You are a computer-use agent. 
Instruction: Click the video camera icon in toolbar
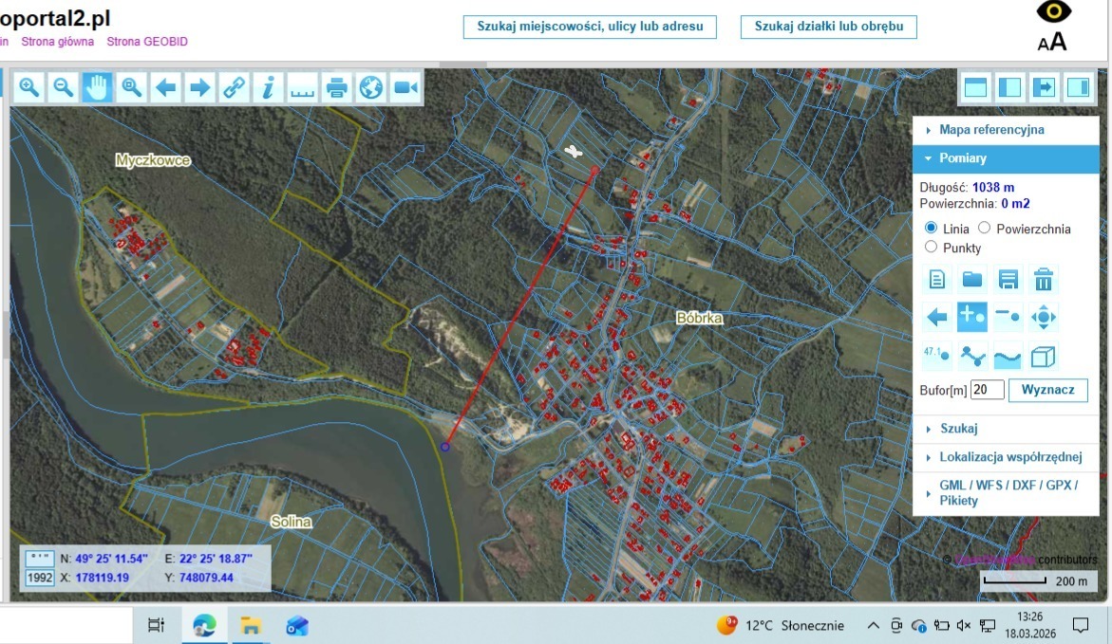[x=405, y=88]
